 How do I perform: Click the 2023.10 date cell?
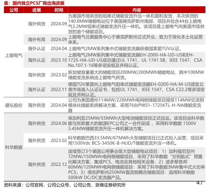pos(59,60)
